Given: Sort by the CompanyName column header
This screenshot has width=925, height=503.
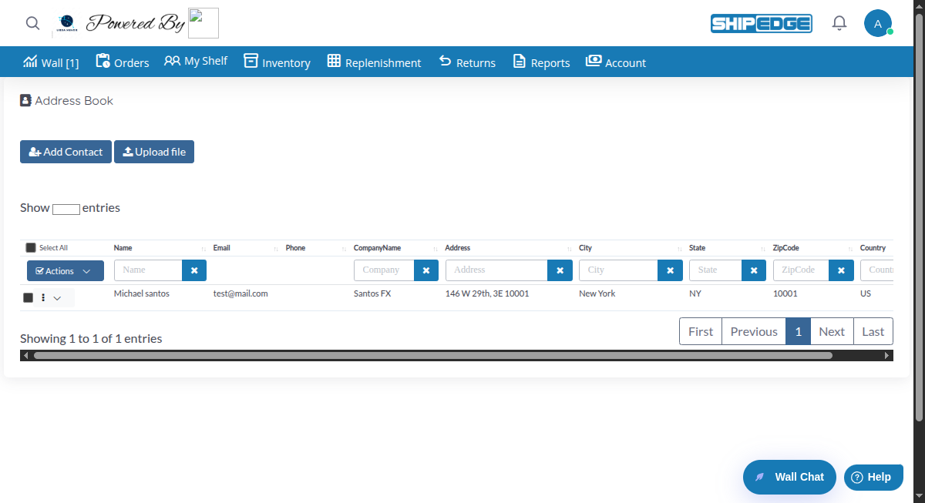Looking at the screenshot, I should point(377,247).
